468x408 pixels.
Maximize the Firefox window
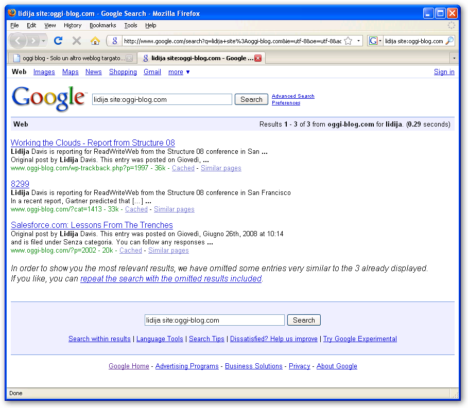tap(440, 13)
